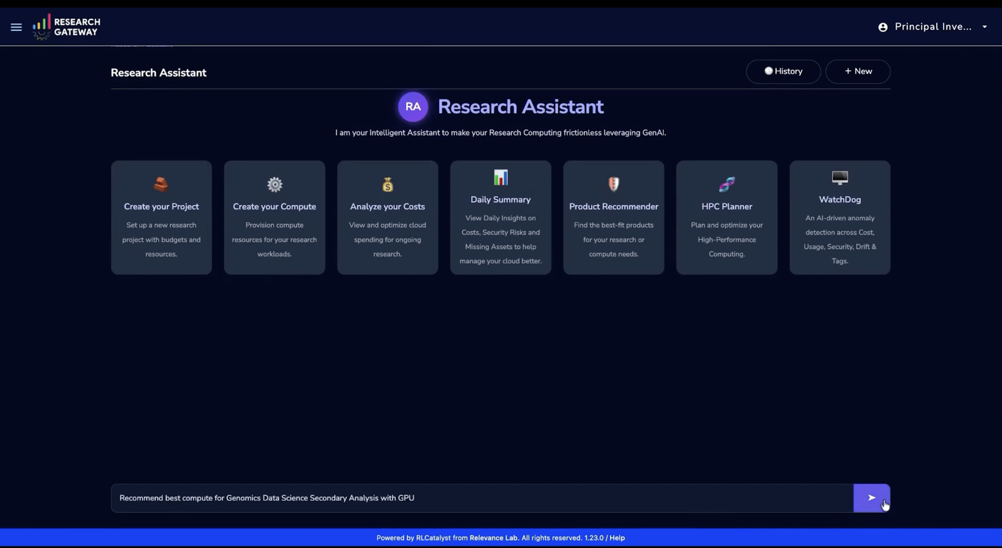1002x548 pixels.
Task: Send the message with the arrow button
Action: pyautogui.click(x=871, y=498)
